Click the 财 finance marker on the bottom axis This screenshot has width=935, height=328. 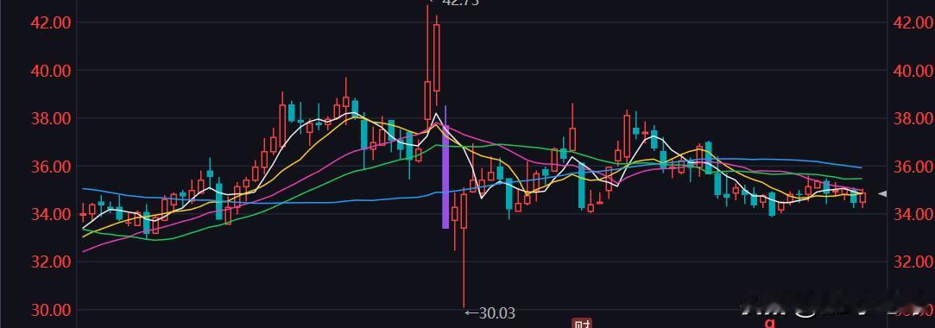(x=581, y=324)
